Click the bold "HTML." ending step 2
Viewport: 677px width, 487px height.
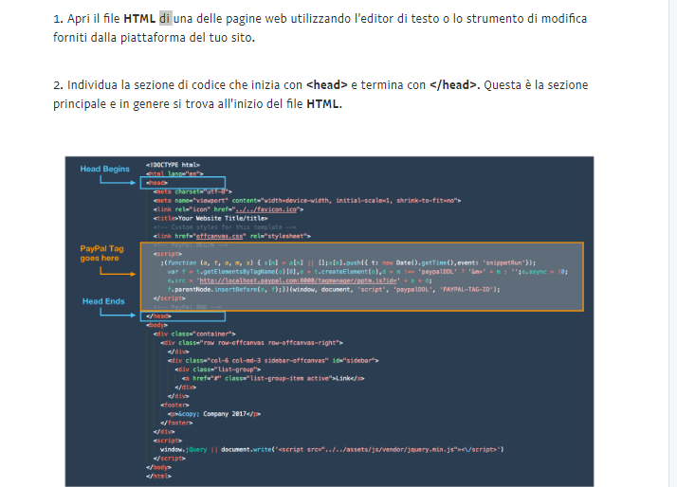coord(324,104)
